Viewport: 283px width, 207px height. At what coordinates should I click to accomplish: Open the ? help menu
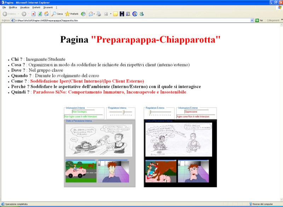[56, 7]
